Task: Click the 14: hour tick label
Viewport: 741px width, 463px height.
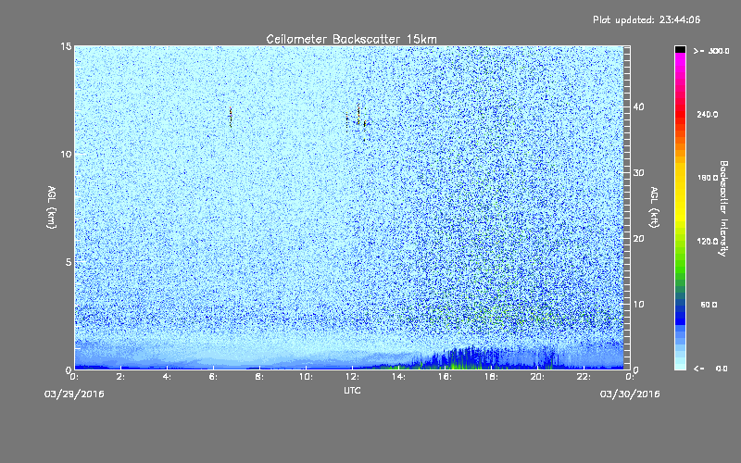Action: (x=398, y=377)
